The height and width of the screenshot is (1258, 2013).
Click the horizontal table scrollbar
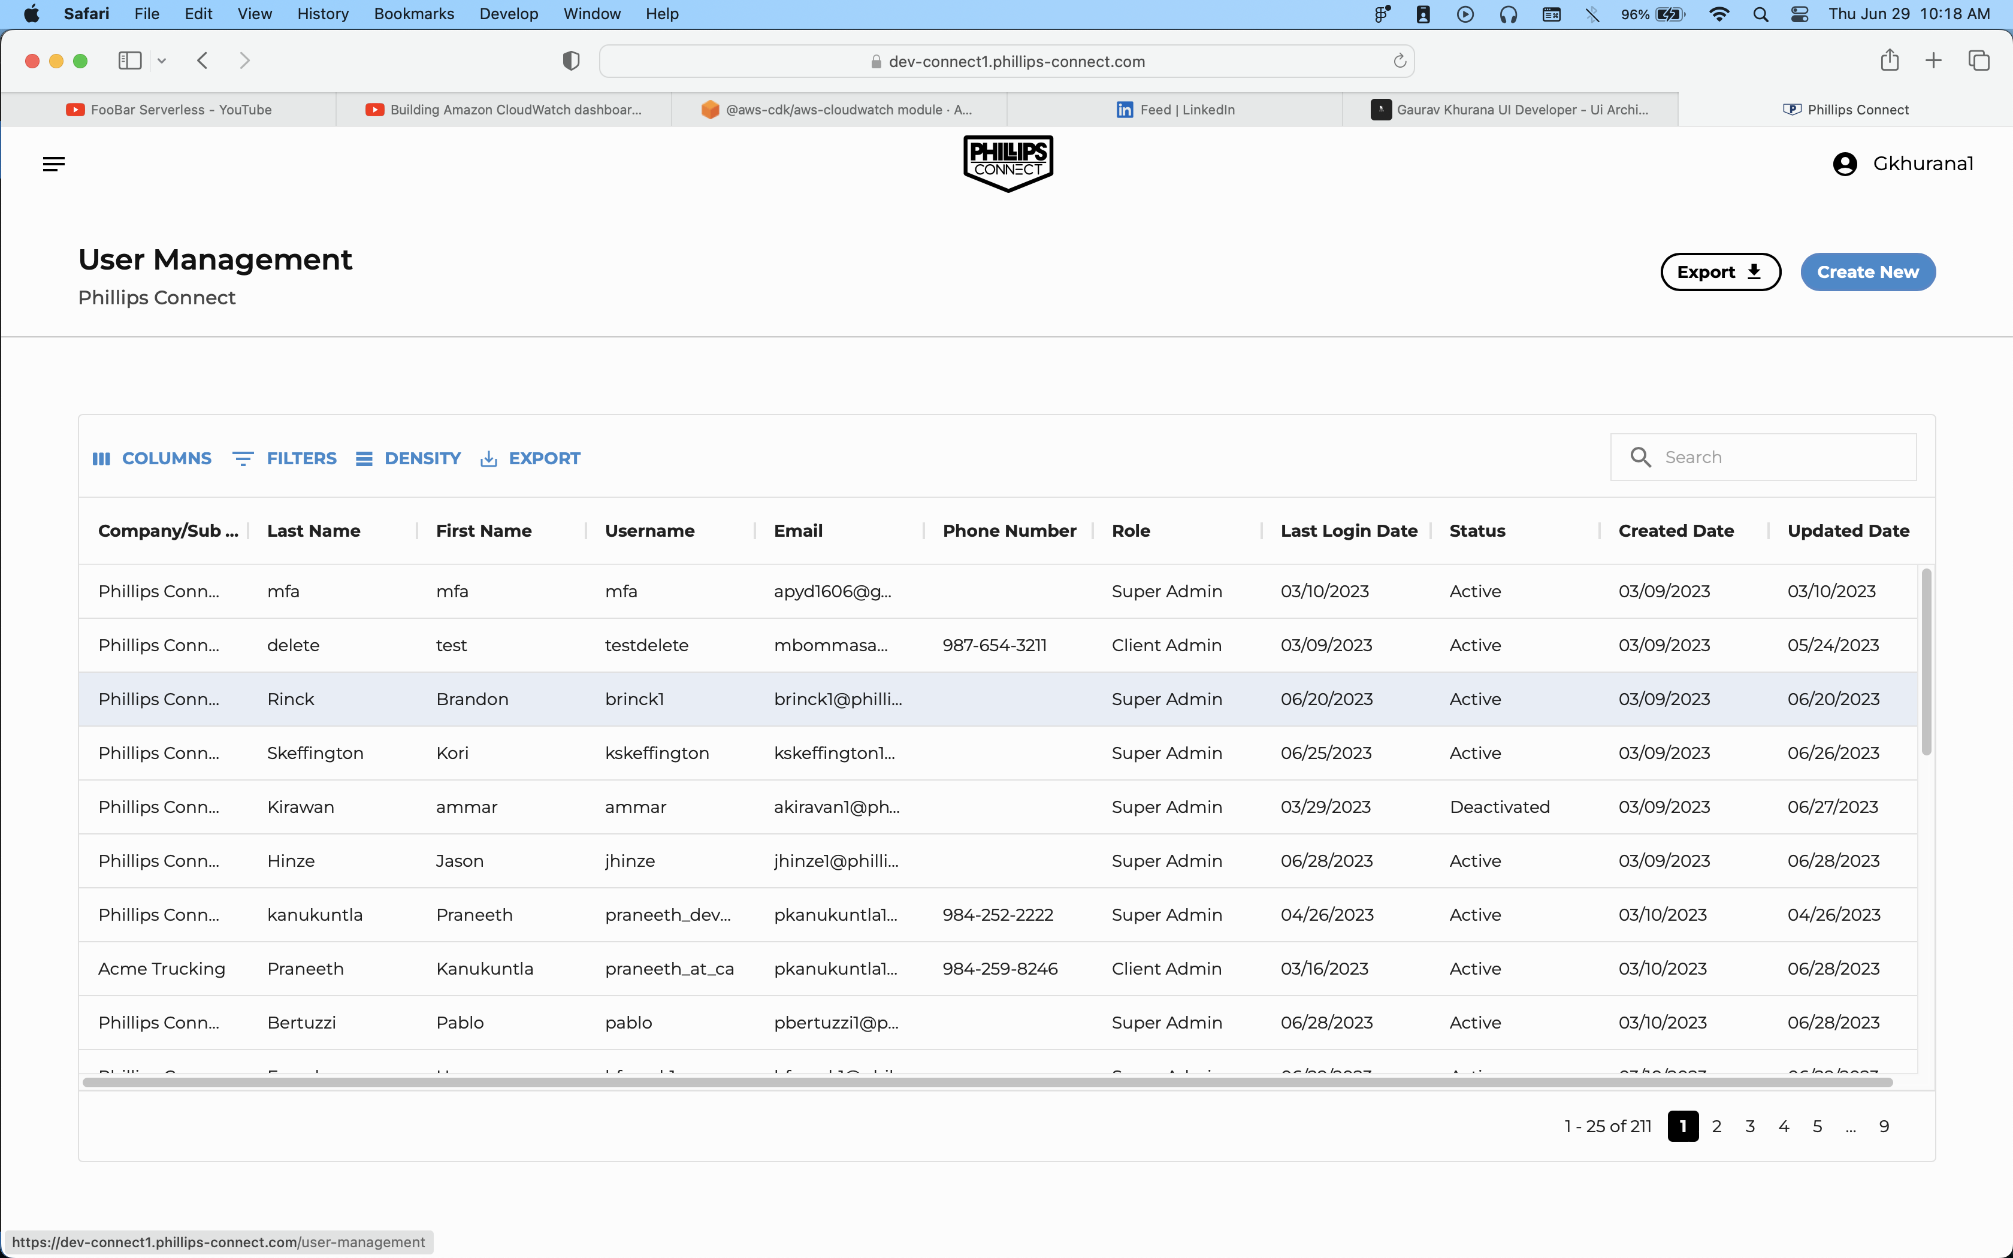click(987, 1082)
